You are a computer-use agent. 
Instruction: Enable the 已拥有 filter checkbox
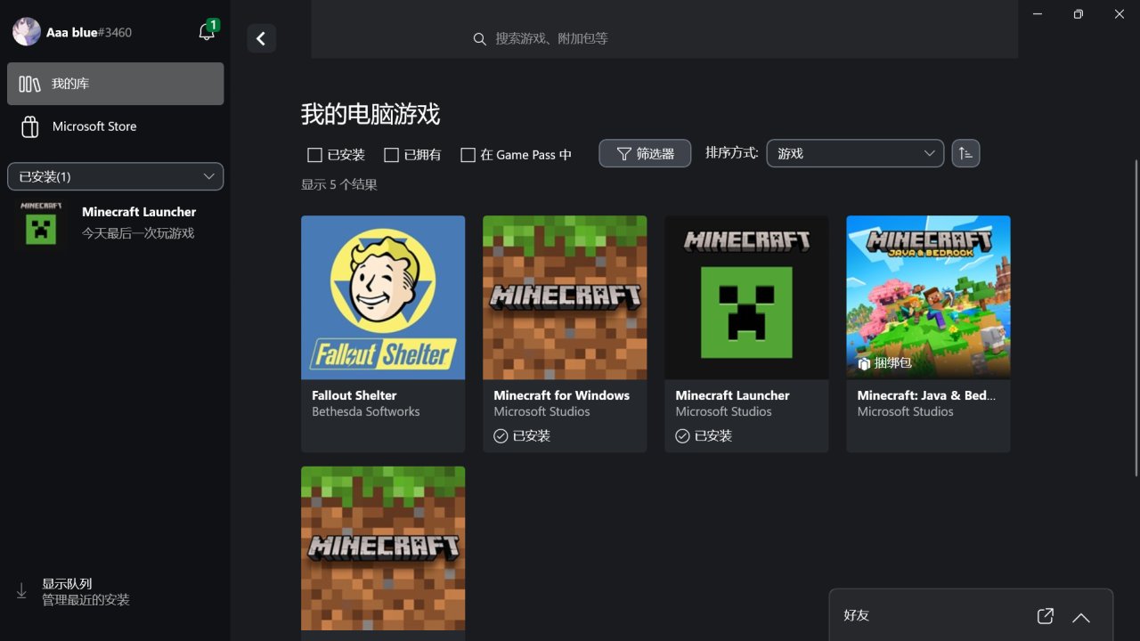pos(391,155)
